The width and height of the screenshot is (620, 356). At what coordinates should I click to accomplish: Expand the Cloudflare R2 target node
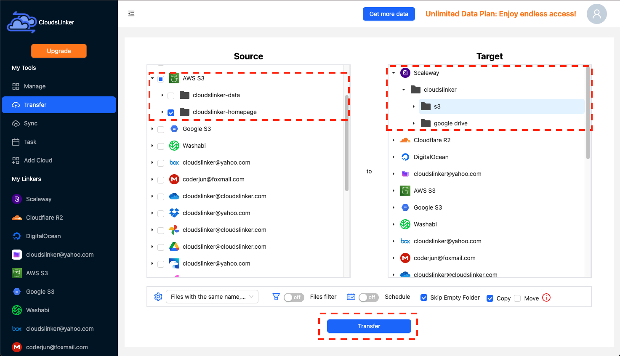click(394, 140)
